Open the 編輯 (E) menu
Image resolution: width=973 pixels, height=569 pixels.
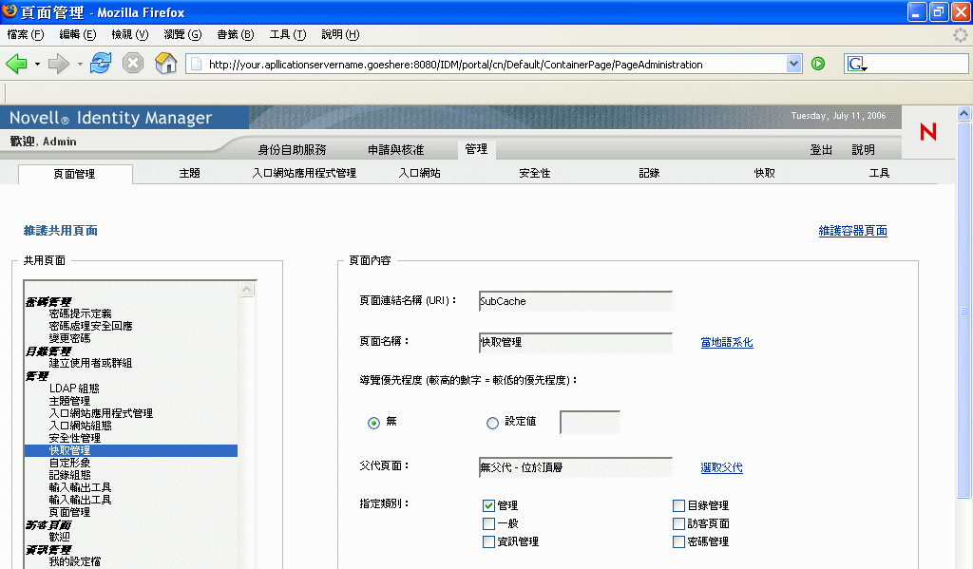pyautogui.click(x=78, y=35)
